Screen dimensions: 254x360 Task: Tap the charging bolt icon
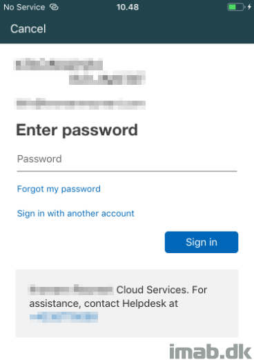249,7
